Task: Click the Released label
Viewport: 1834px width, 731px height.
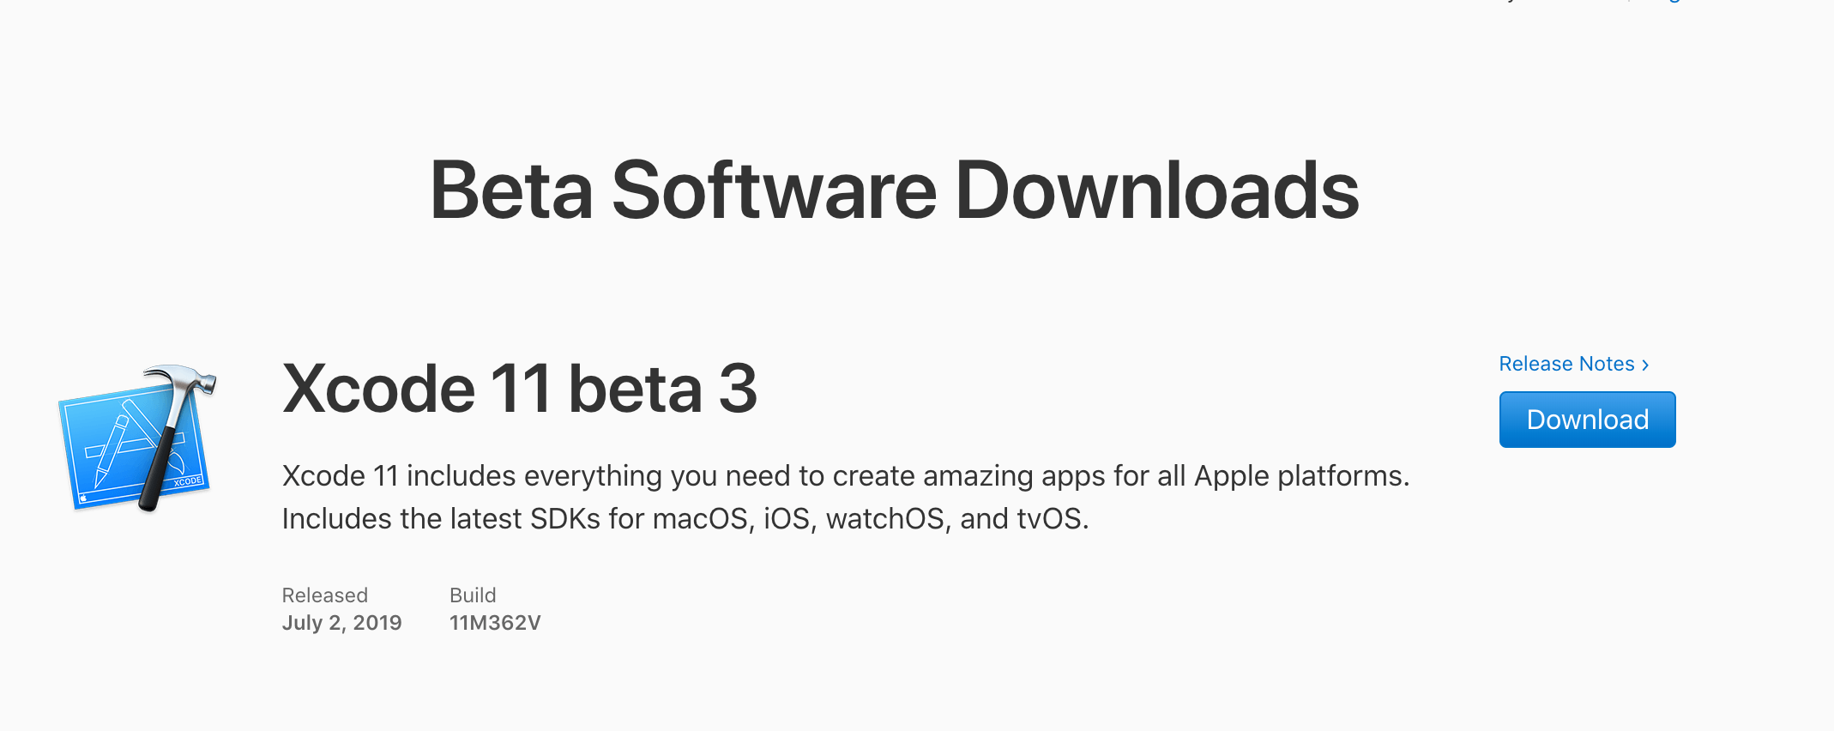Action: click(x=325, y=595)
